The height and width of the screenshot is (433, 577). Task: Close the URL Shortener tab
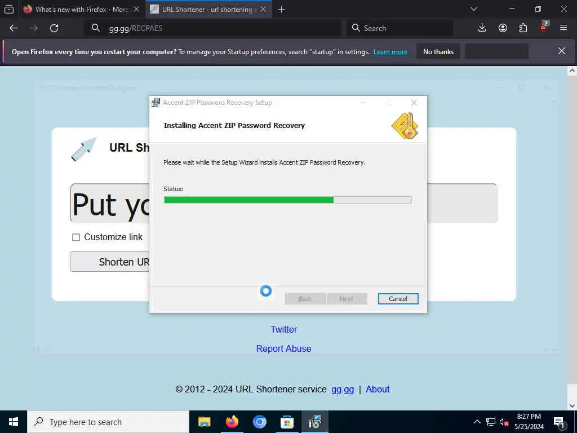263,9
